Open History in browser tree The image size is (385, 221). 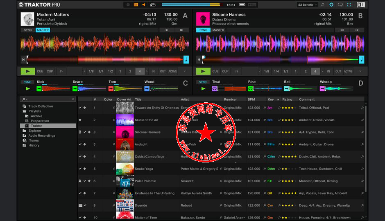click(x=34, y=145)
